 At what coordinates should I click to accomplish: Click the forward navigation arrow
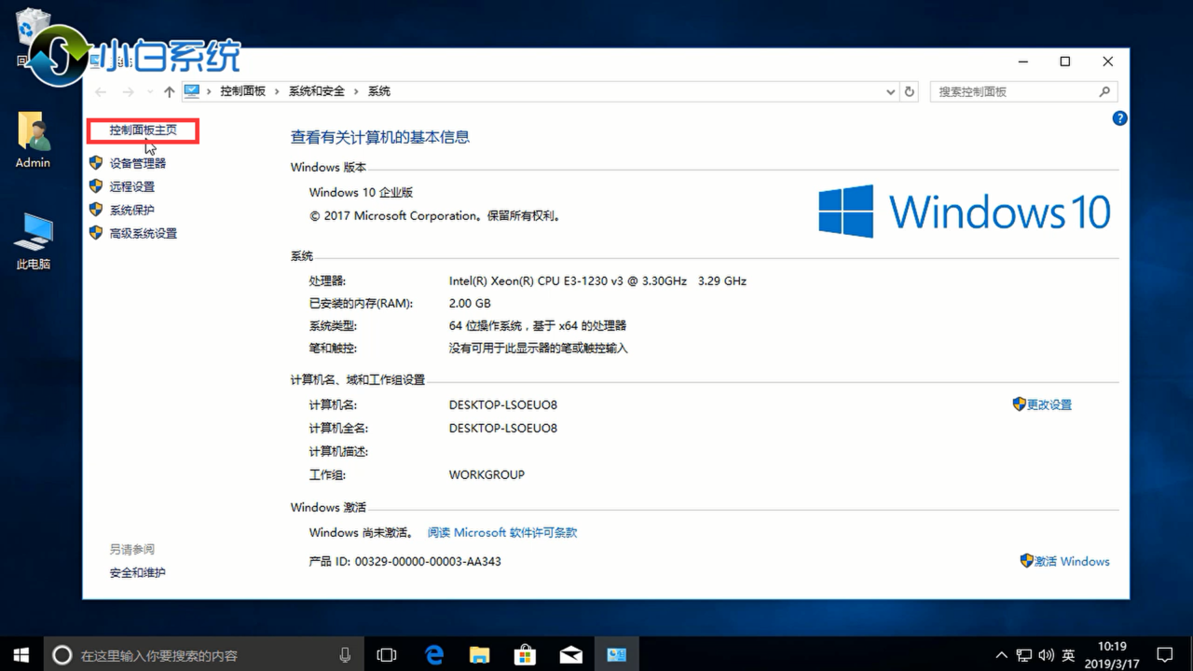click(128, 91)
